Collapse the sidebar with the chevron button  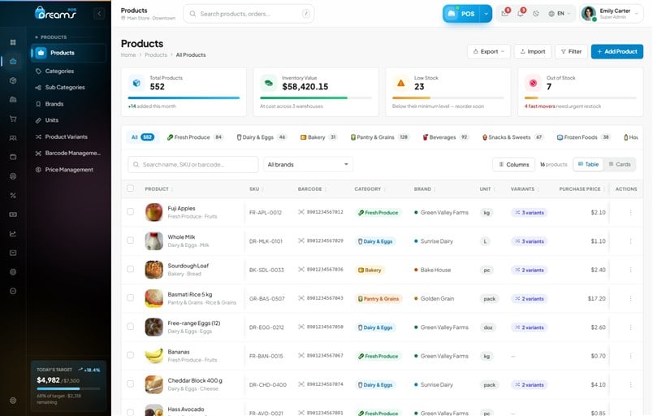pos(99,14)
